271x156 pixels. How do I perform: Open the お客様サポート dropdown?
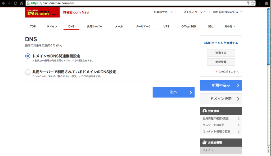tap(163, 12)
